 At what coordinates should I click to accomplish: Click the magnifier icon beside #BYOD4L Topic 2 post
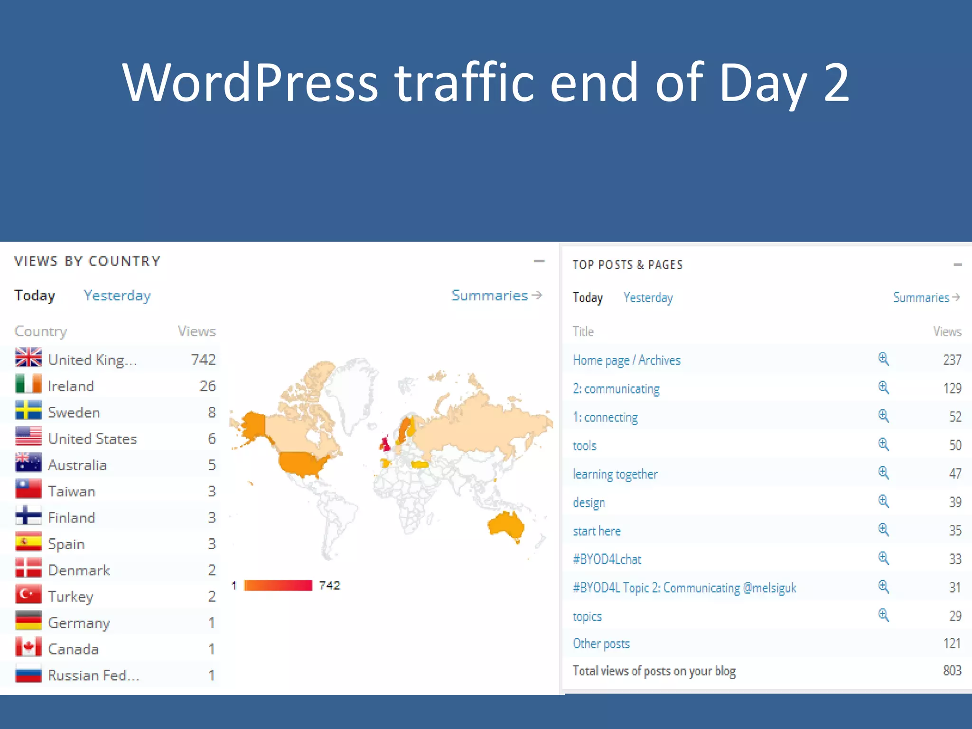pyautogui.click(x=883, y=587)
